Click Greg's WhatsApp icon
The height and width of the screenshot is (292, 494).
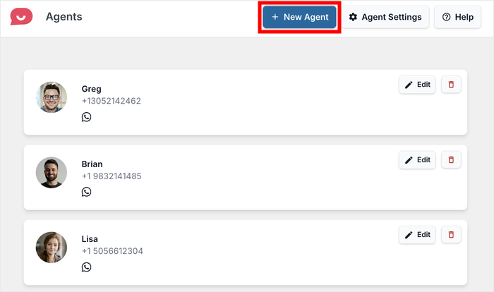coord(86,116)
